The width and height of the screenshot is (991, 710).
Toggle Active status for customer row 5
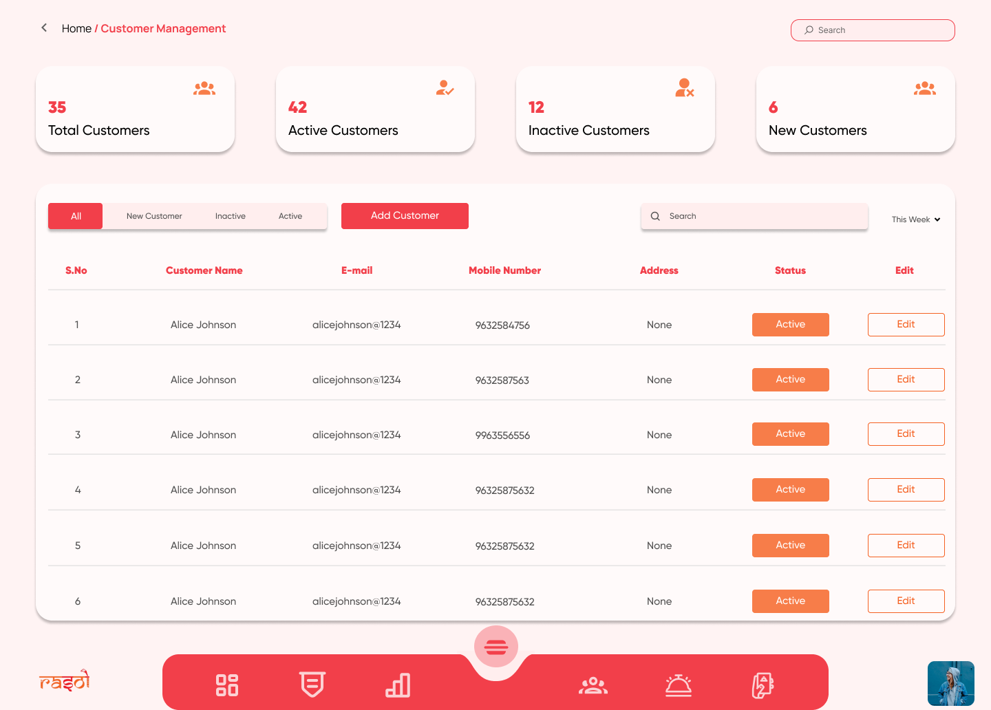pos(790,546)
